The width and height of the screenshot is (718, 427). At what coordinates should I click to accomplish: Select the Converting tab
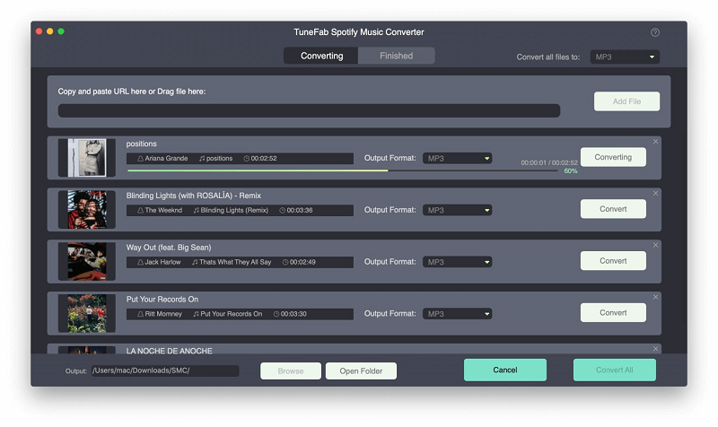click(321, 56)
